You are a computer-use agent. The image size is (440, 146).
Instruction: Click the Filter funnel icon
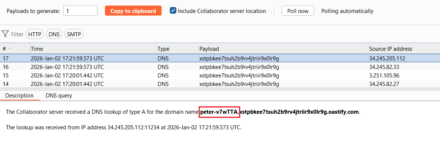coord(5,34)
